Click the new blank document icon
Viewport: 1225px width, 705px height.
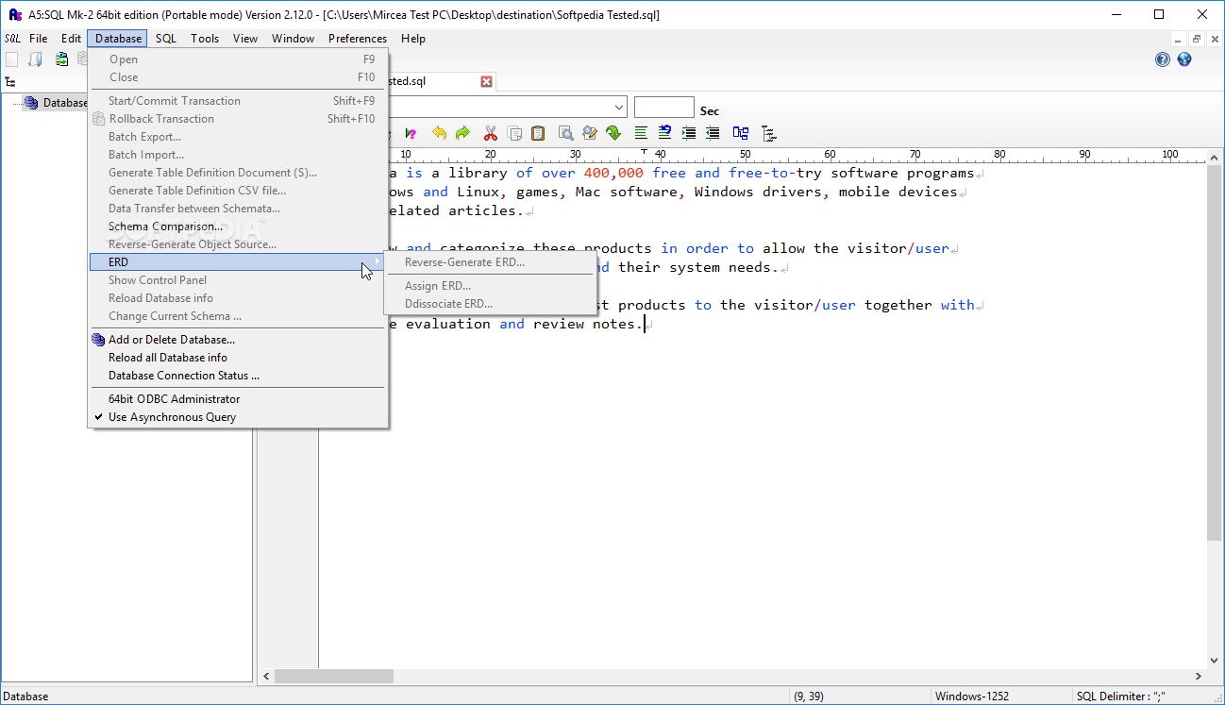coord(12,59)
